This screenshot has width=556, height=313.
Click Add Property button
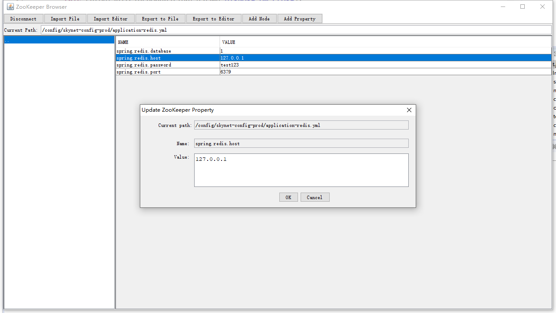click(300, 19)
